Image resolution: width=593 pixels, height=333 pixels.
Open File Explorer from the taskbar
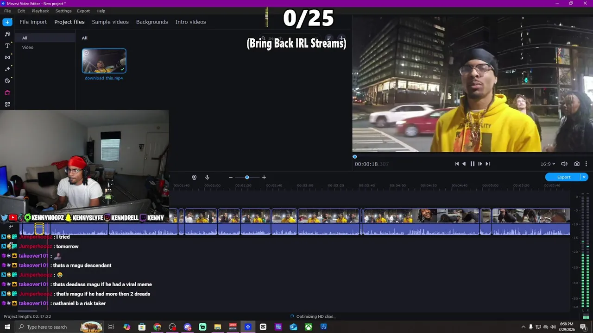click(218, 327)
